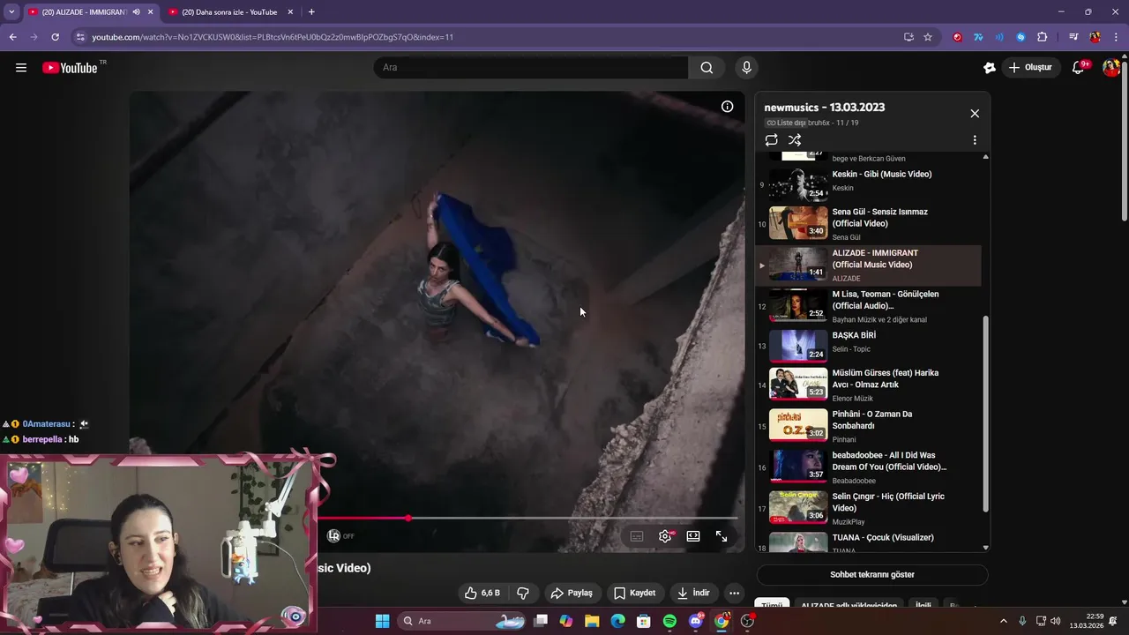
Task: Open Discord from the taskbar
Action: click(x=696, y=621)
